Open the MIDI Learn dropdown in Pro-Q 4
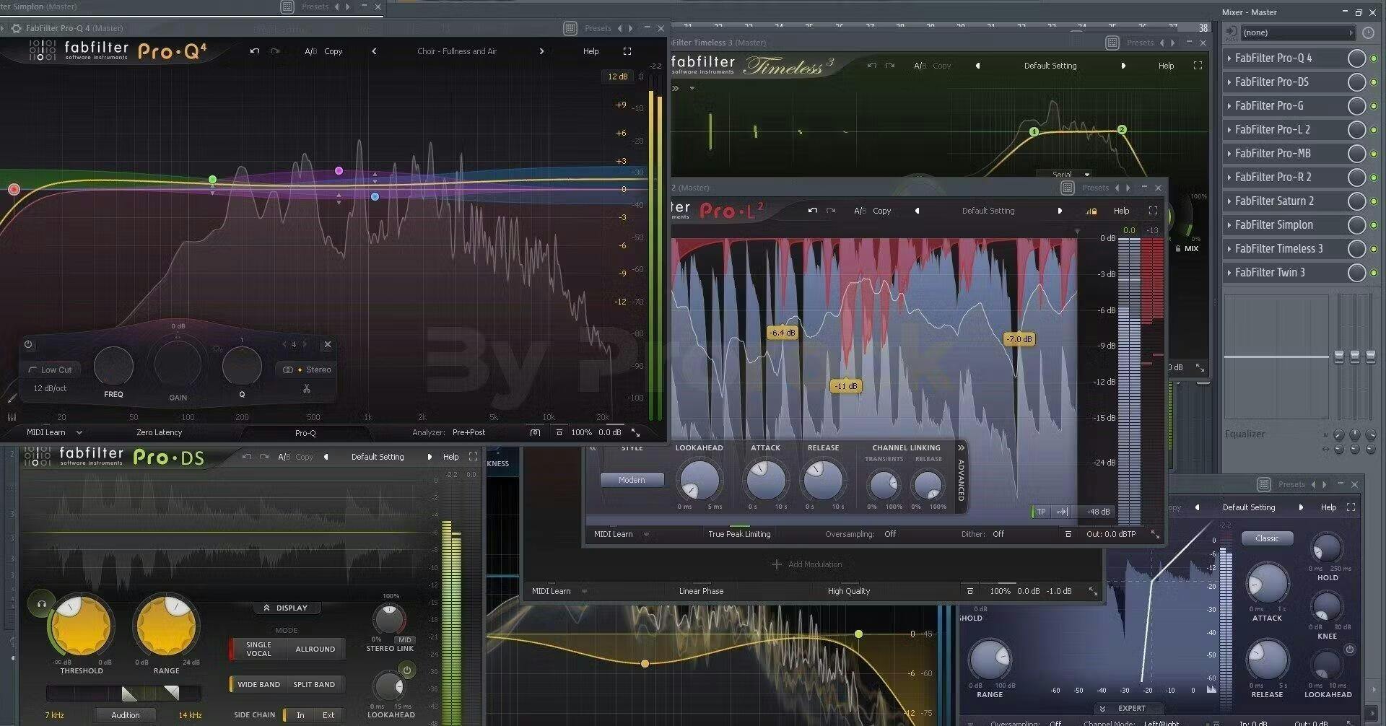Screen dimensions: 1386x726 pos(79,432)
